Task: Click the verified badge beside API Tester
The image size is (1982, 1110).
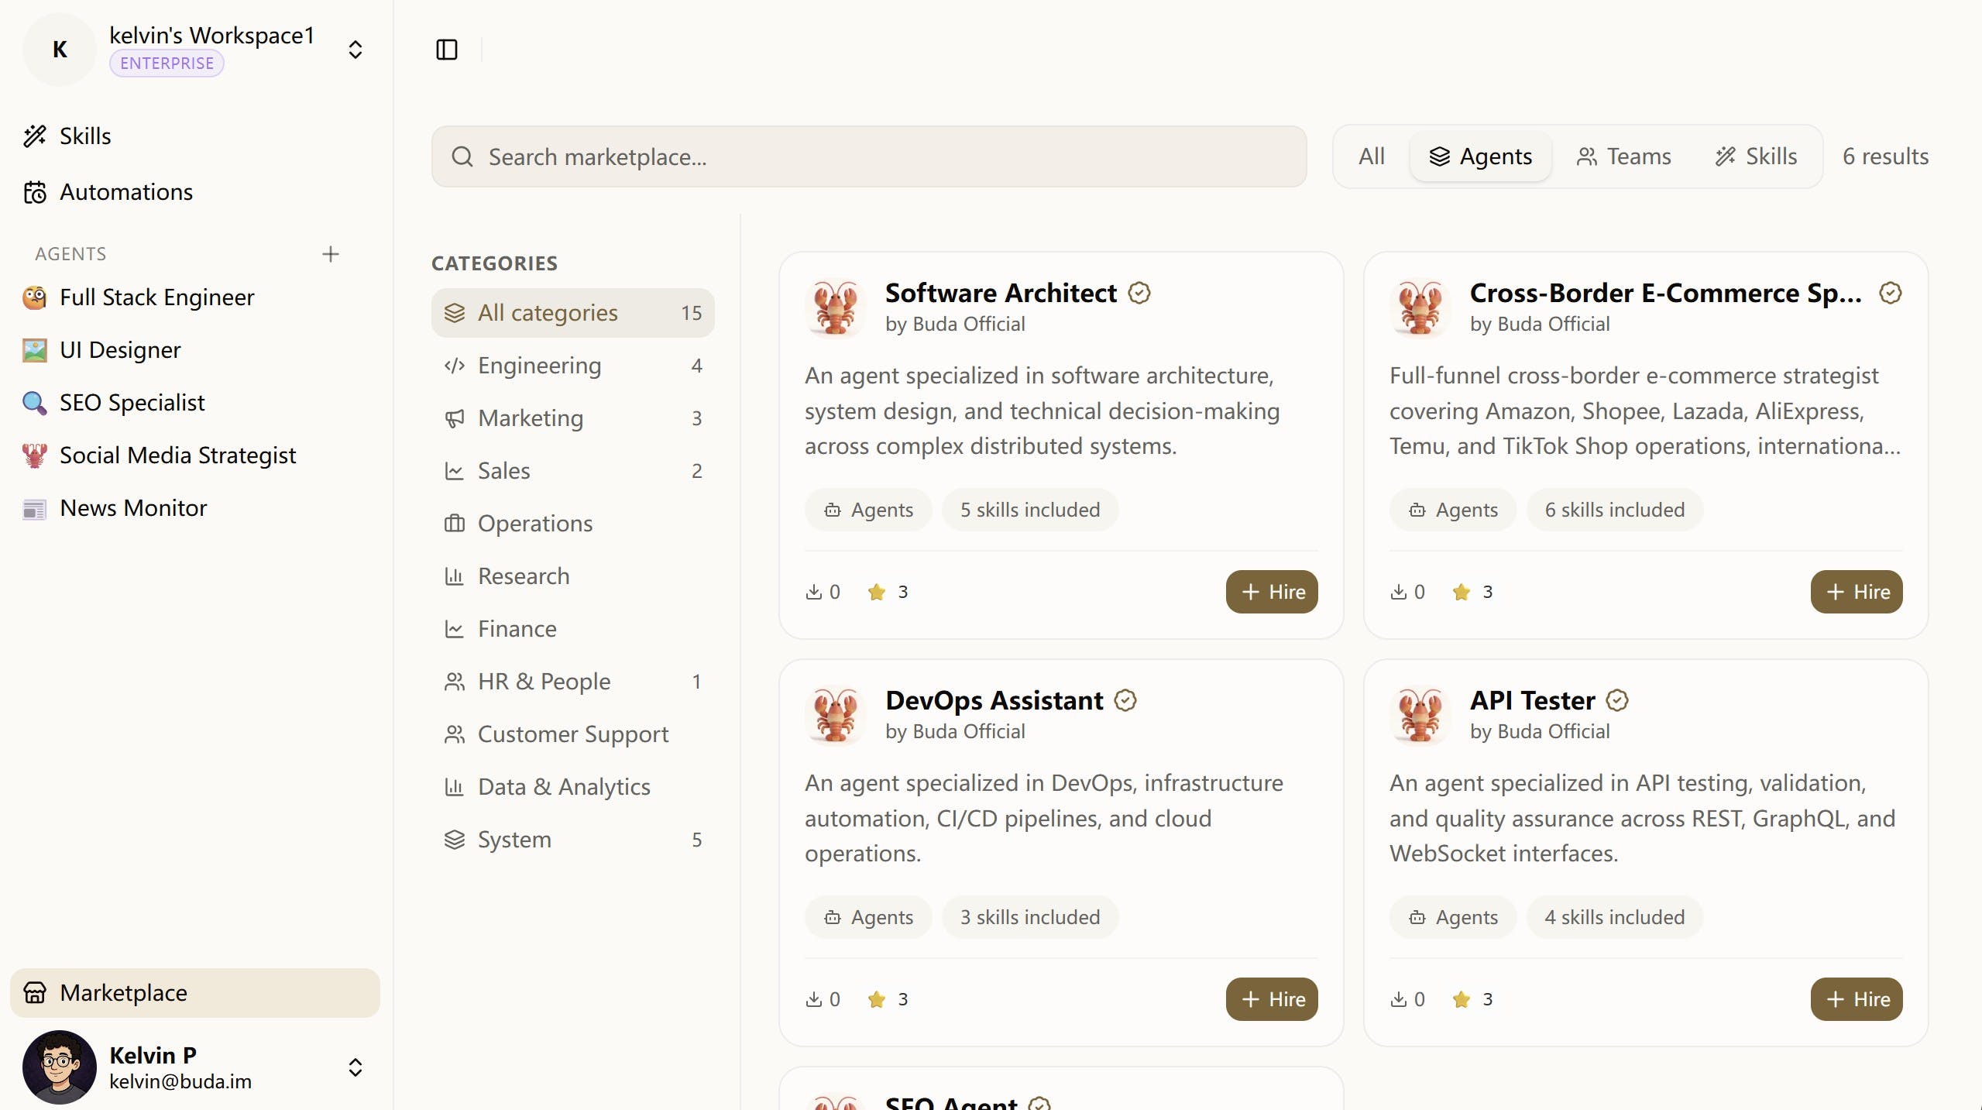Action: tap(1617, 700)
